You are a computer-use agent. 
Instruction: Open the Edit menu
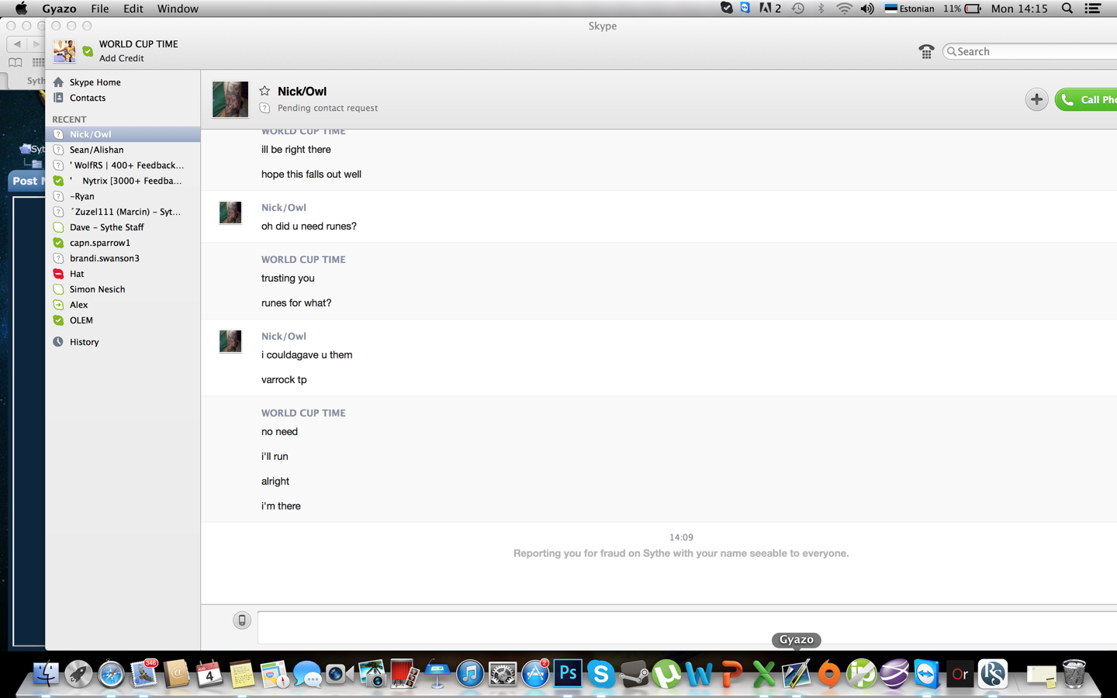click(133, 9)
